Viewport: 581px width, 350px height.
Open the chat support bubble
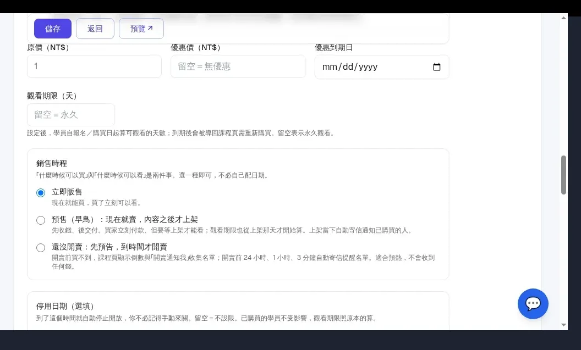pyautogui.click(x=533, y=304)
